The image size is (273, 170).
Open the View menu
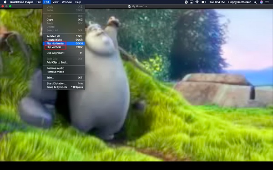pyautogui.click(x=56, y=2)
